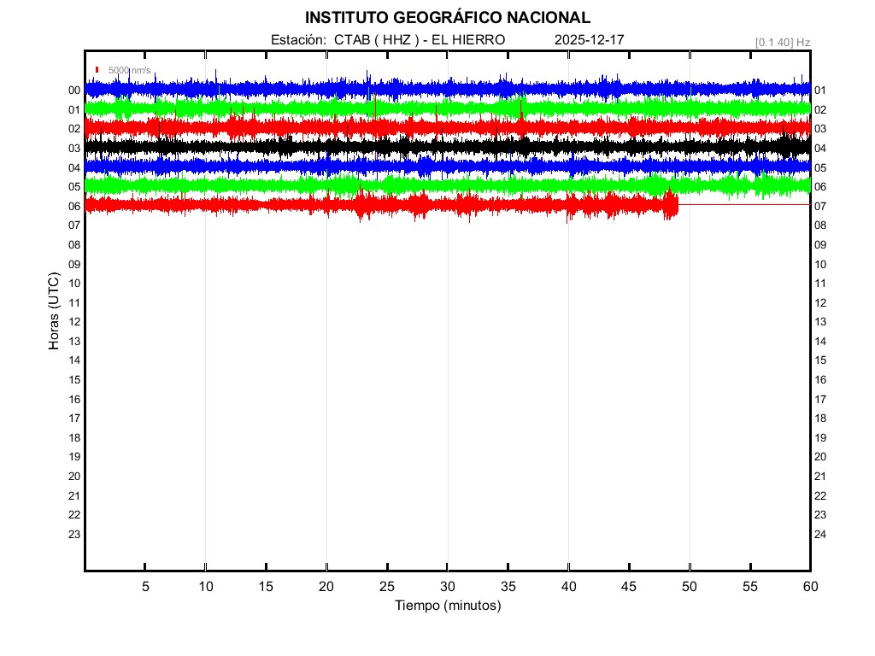Click the INSTITUTO GEOGRÁFICO NACIONAL title
875x656 pixels.
click(447, 18)
